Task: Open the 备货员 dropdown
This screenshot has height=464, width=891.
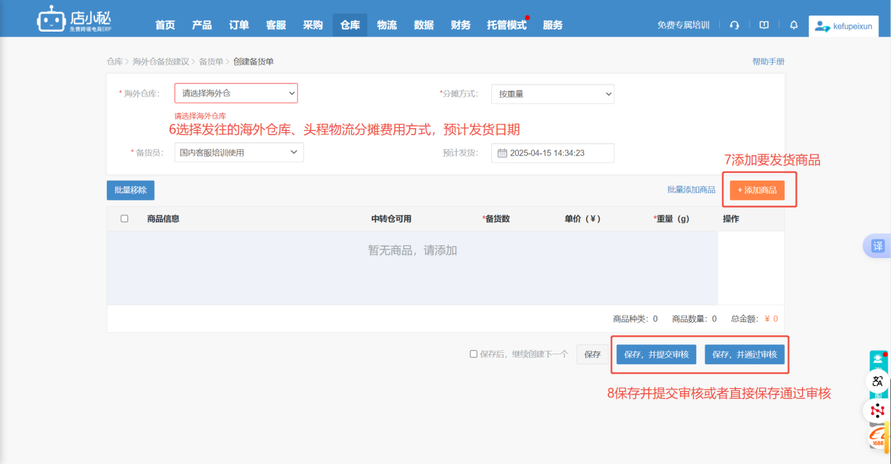Action: click(239, 153)
